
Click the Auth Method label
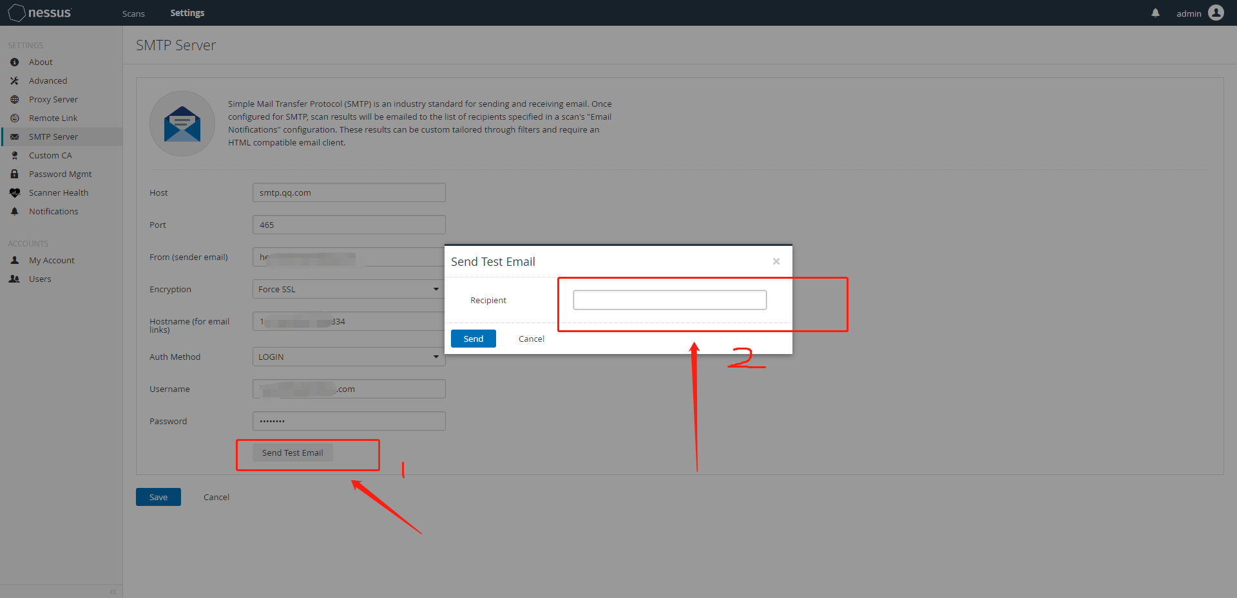(175, 357)
